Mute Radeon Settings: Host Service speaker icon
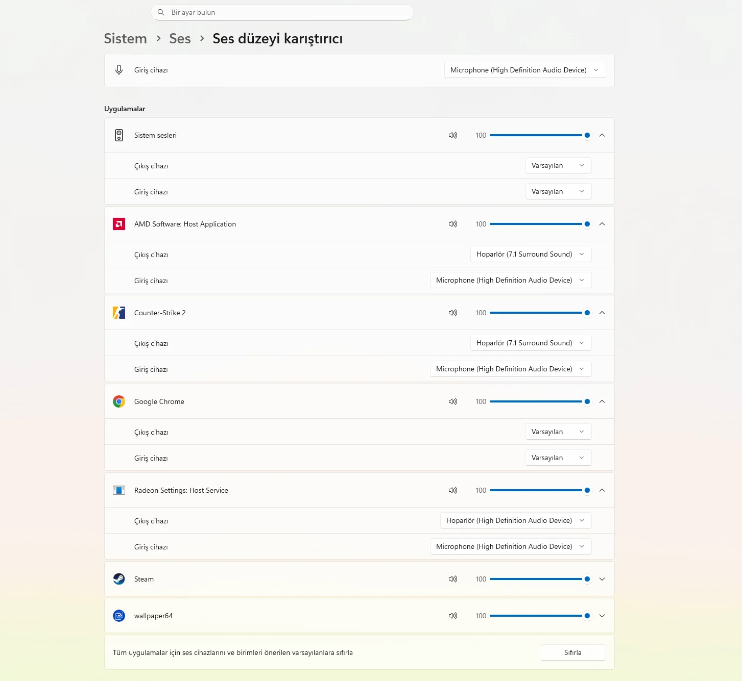This screenshot has height=681, width=742. click(x=452, y=490)
